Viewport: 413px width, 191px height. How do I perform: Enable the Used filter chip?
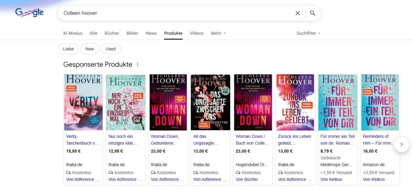click(x=111, y=49)
